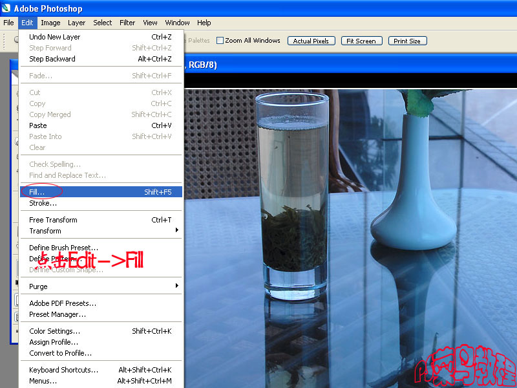This screenshot has width=517, height=388.
Task: Open the Filter menu
Action: point(127,23)
